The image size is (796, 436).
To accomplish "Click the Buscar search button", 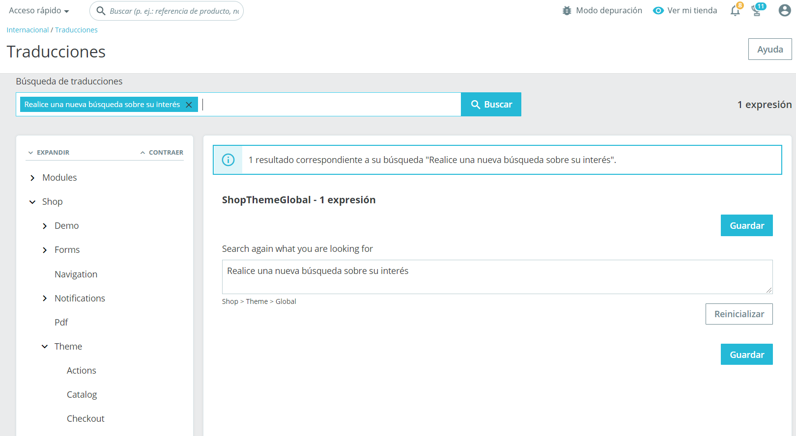I will click(x=491, y=105).
